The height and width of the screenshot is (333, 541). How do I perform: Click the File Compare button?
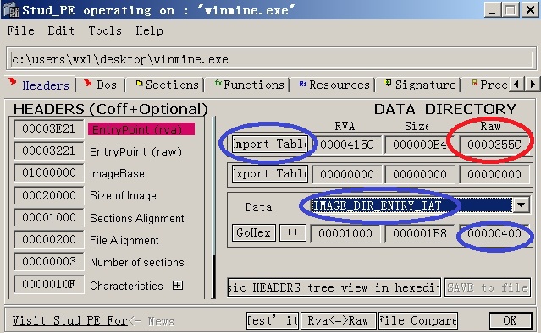click(x=418, y=320)
